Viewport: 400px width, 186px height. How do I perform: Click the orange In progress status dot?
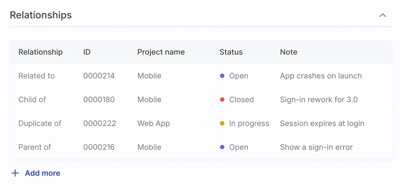[x=222, y=124]
